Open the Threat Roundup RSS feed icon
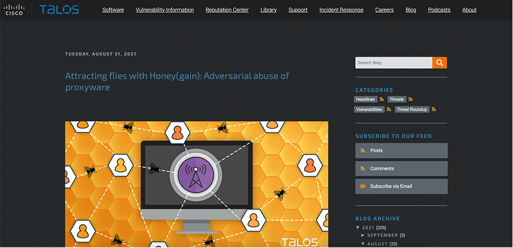Viewport: 513px width, 248px height. click(434, 110)
